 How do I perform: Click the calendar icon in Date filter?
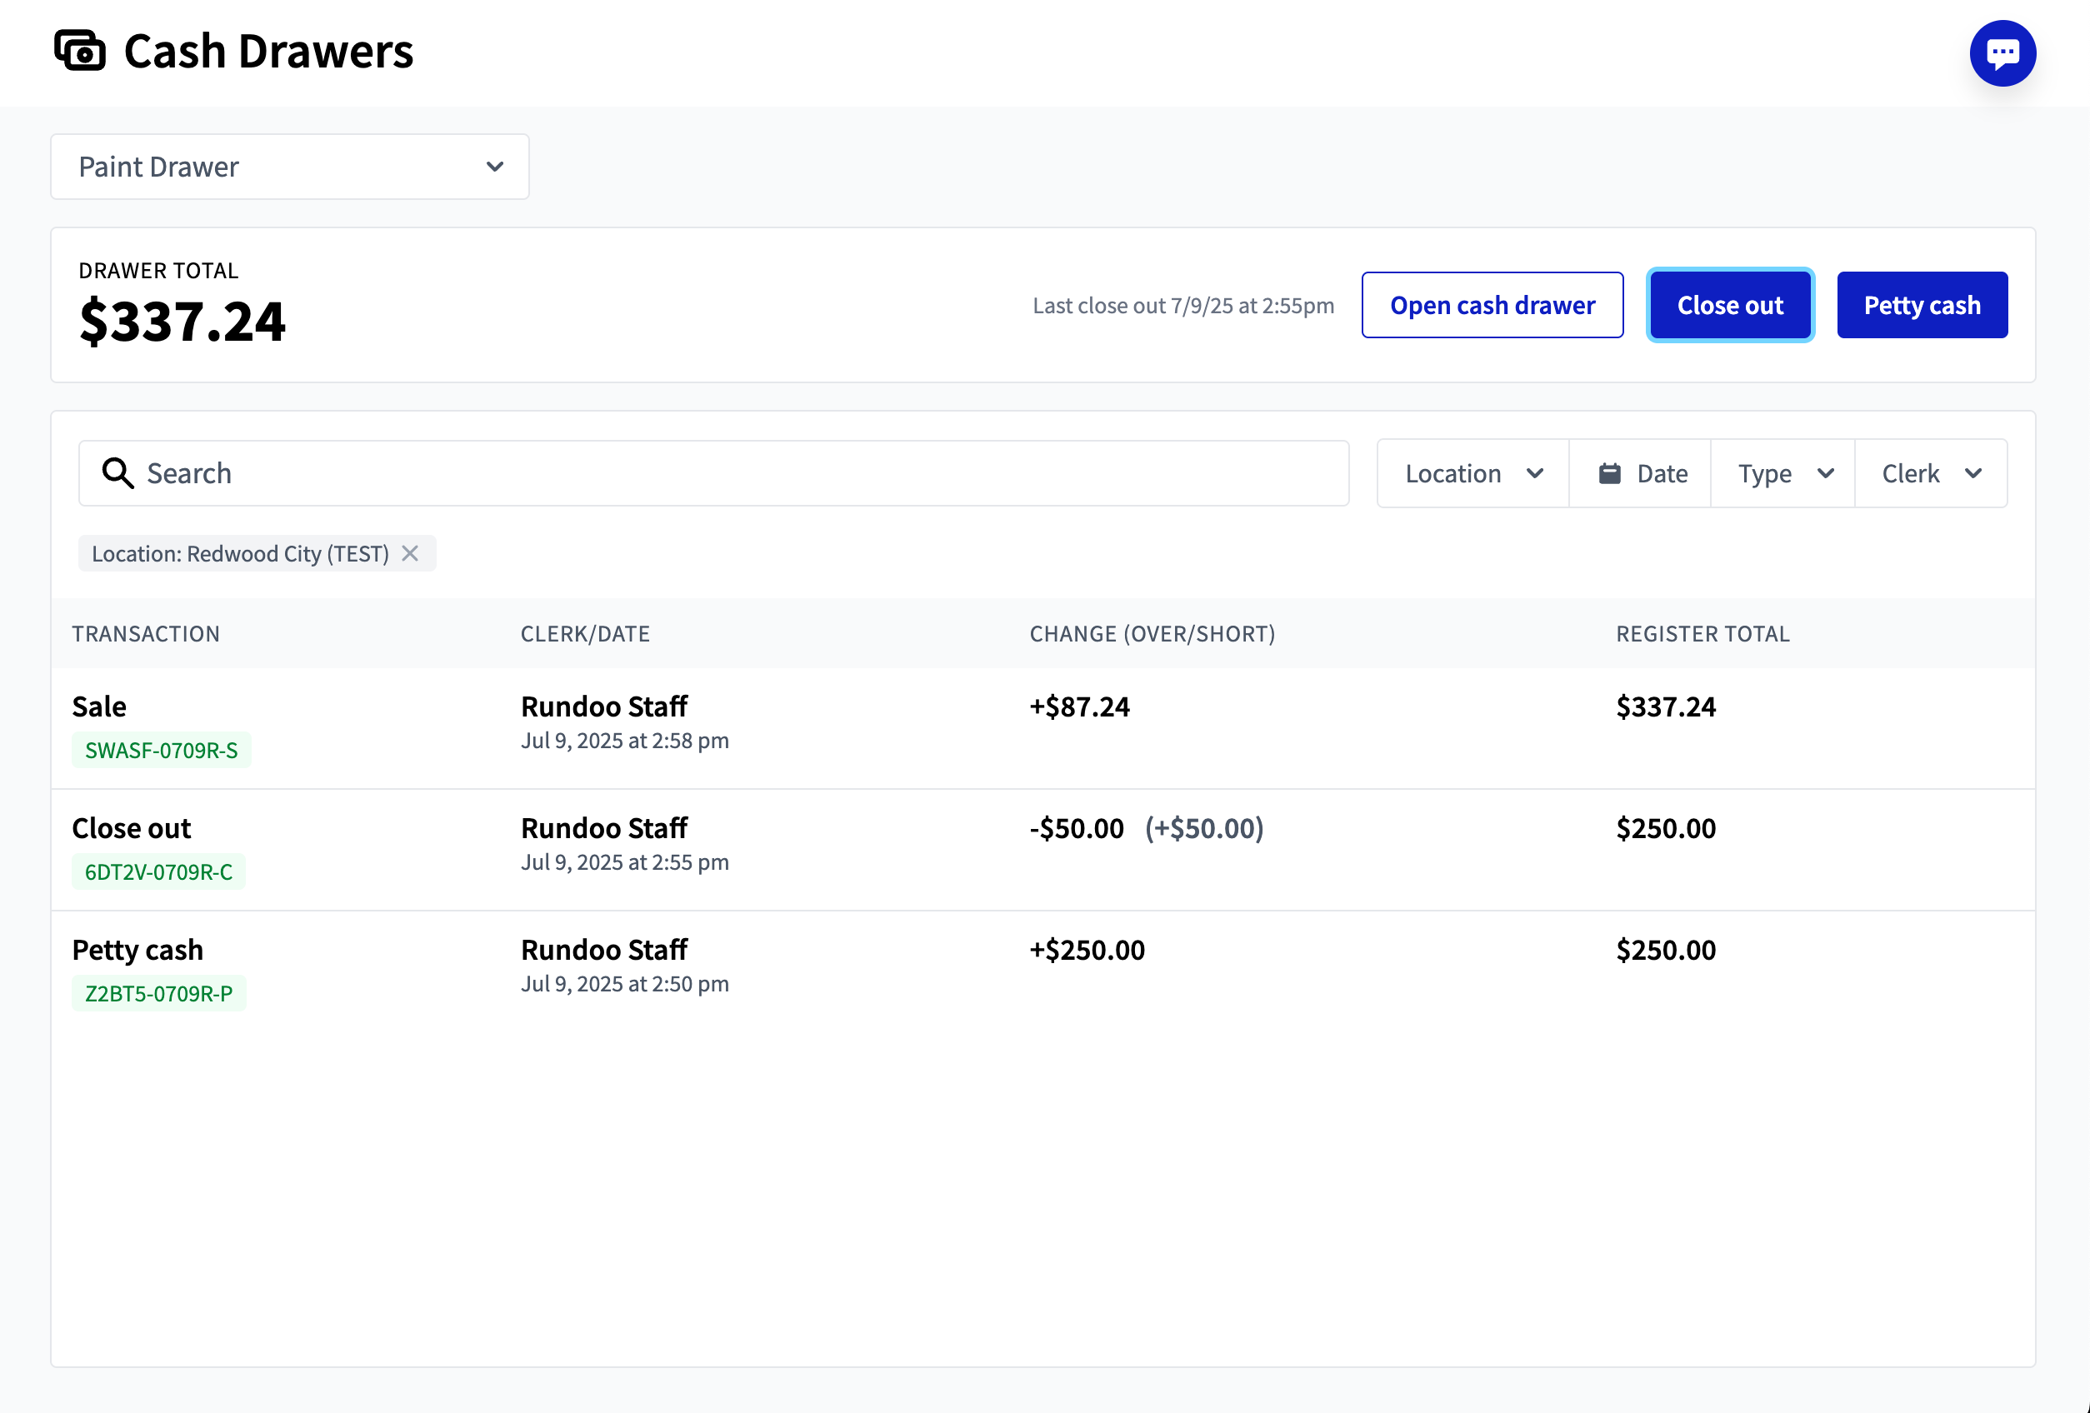1609,474
